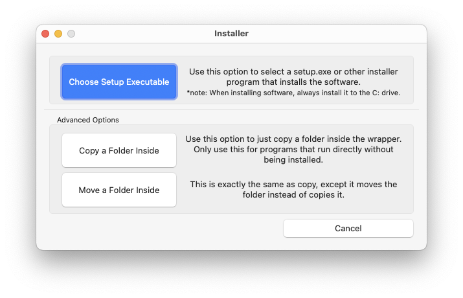
Task: Cancel the Installer dialog
Action: (x=348, y=228)
